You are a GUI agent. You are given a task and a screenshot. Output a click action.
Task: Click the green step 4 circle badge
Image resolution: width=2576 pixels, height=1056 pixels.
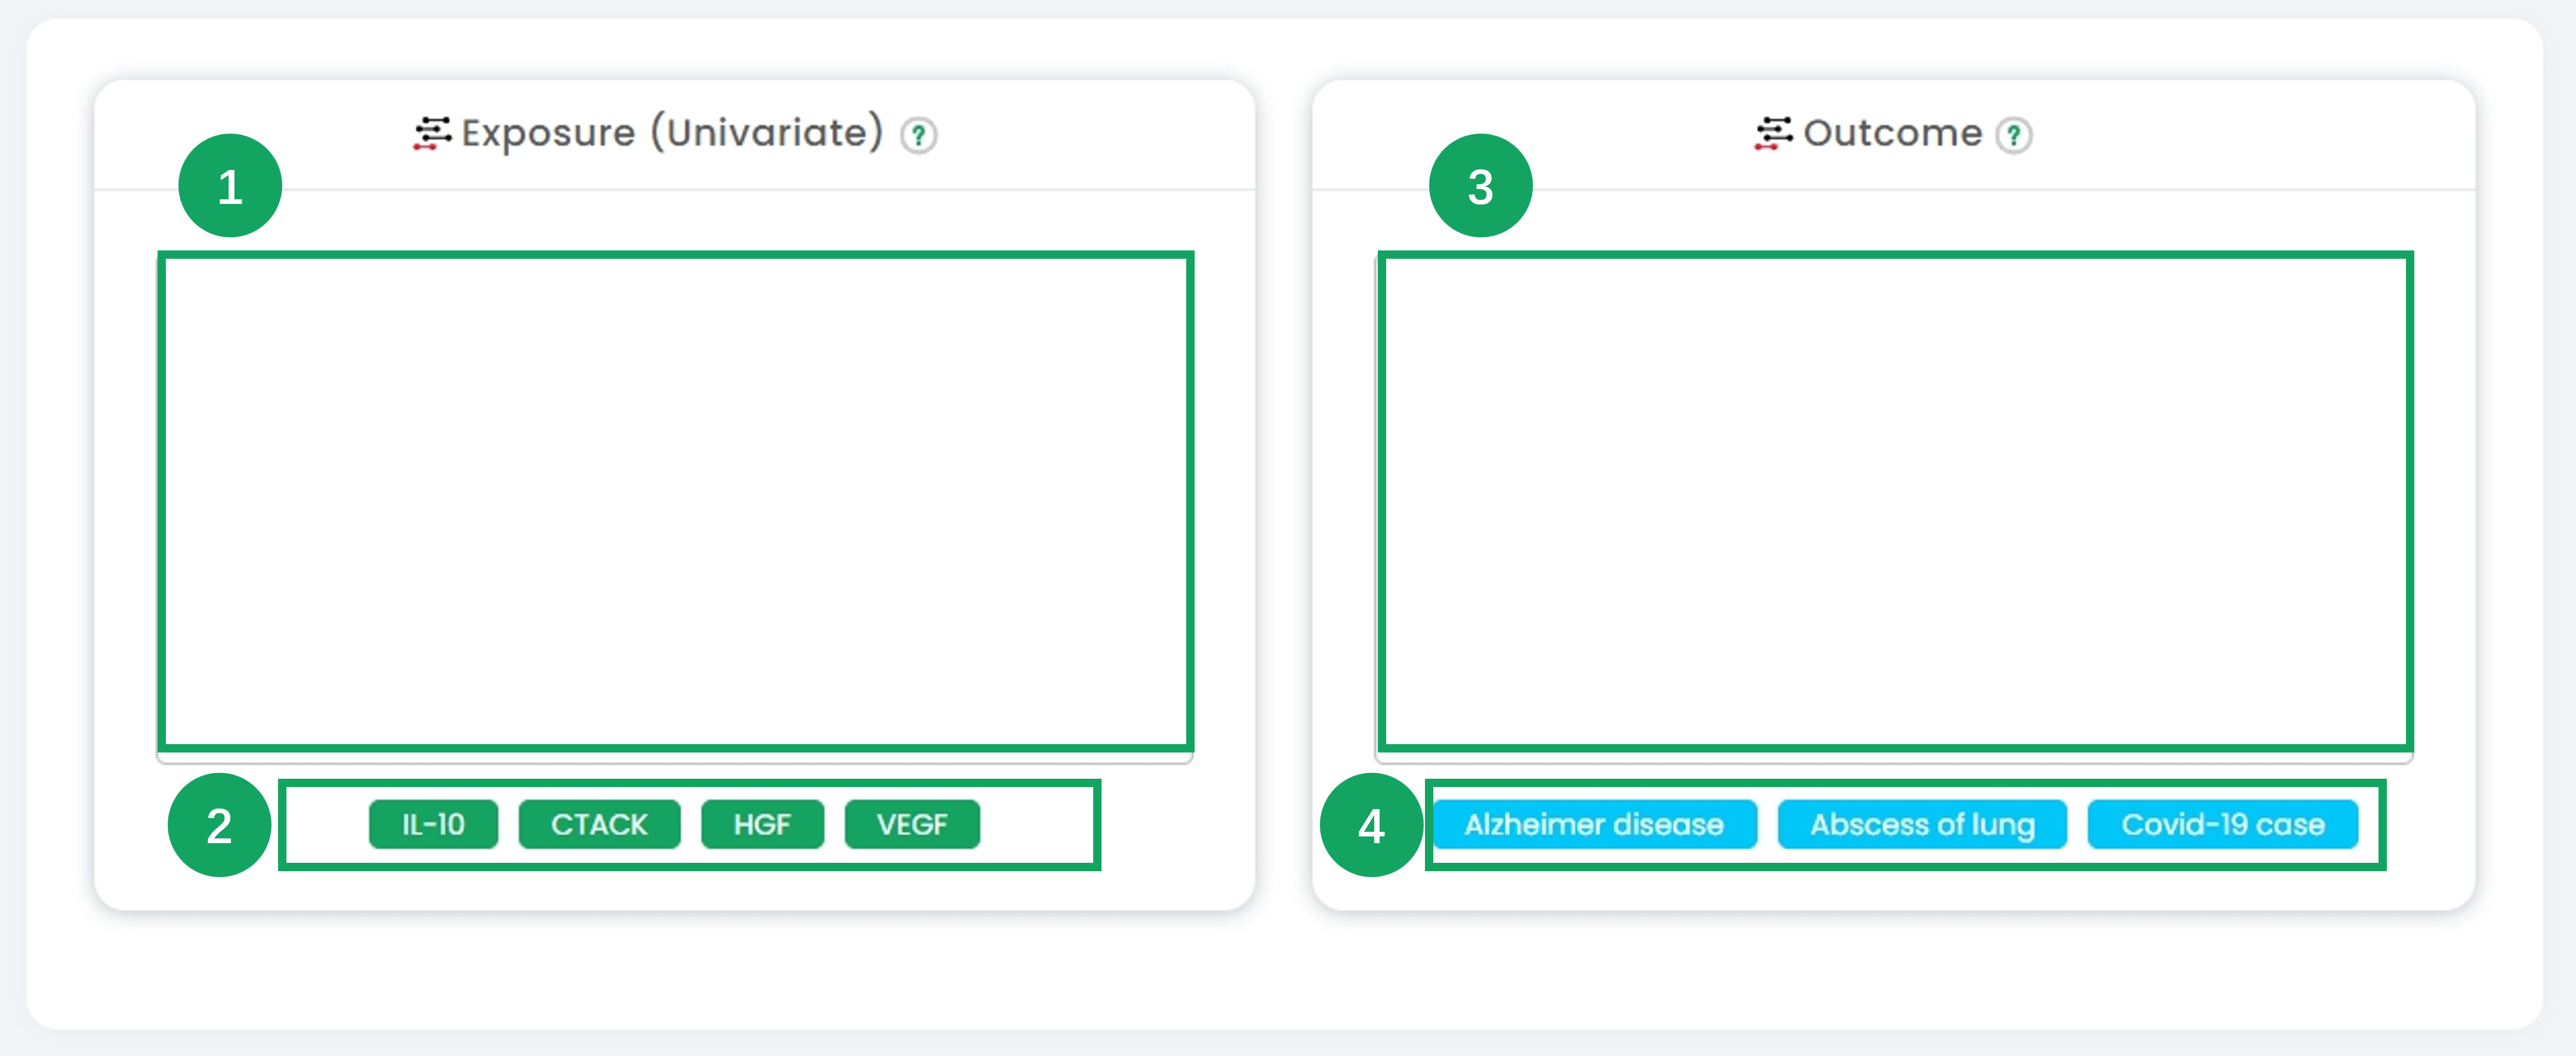[x=1371, y=825]
